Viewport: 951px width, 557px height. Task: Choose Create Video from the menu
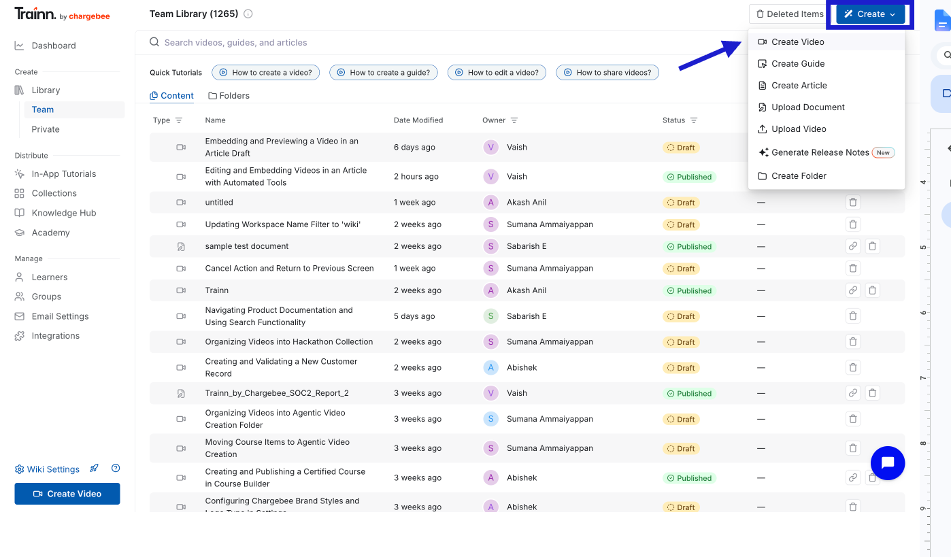point(827,42)
